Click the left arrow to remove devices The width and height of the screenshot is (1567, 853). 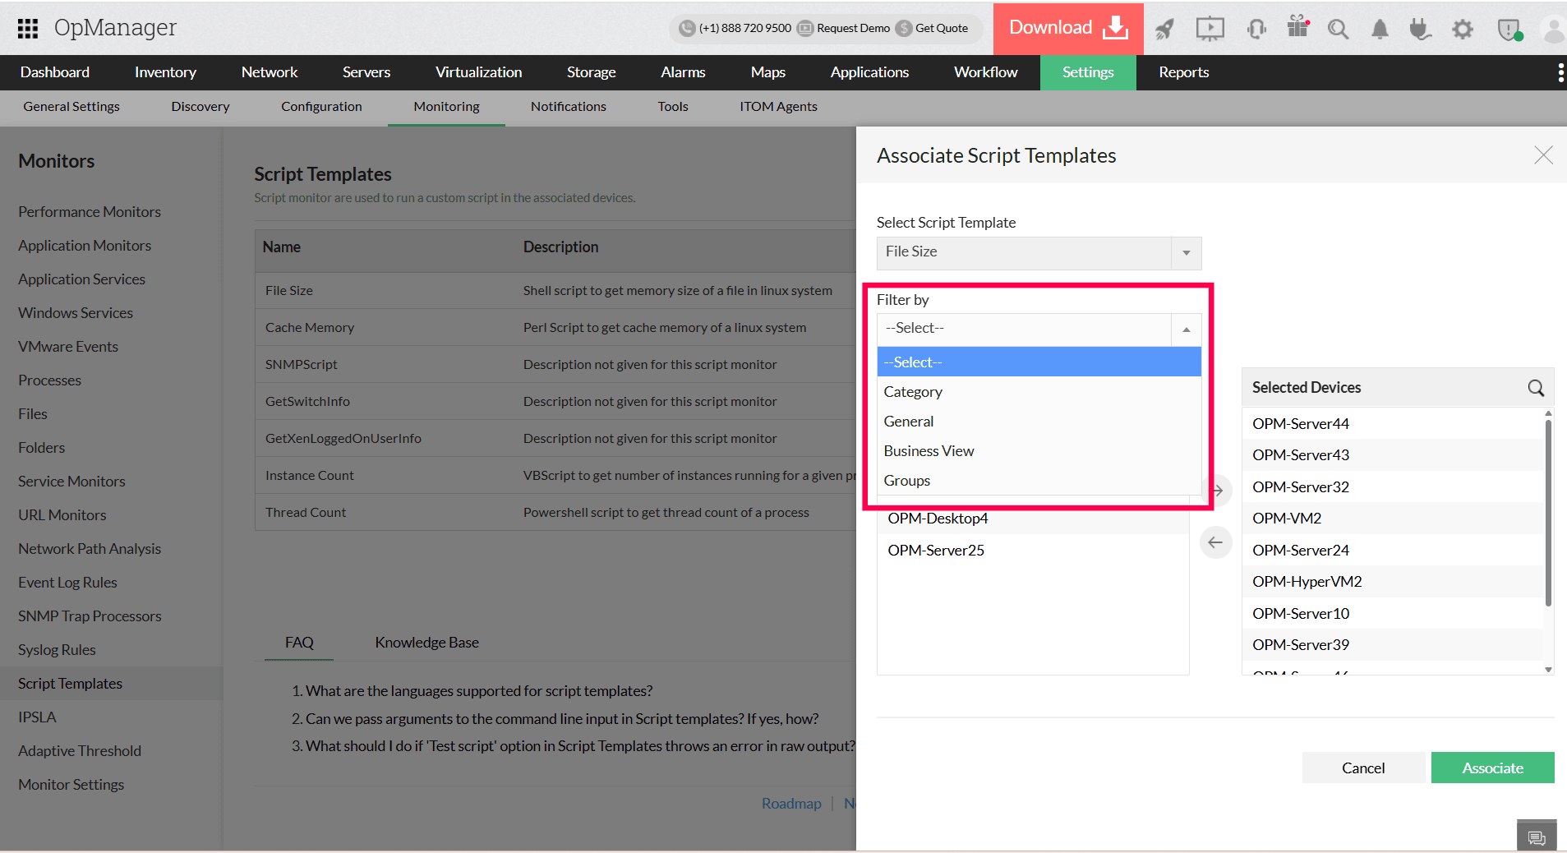click(x=1216, y=542)
